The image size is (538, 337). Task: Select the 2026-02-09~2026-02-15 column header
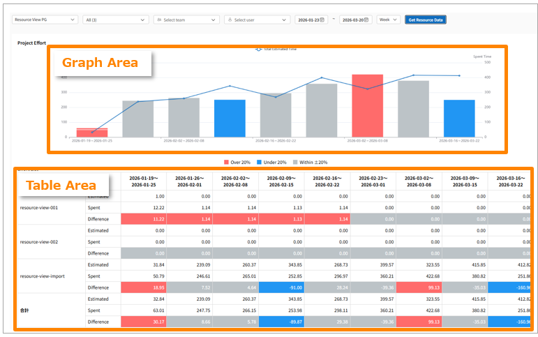point(281,181)
